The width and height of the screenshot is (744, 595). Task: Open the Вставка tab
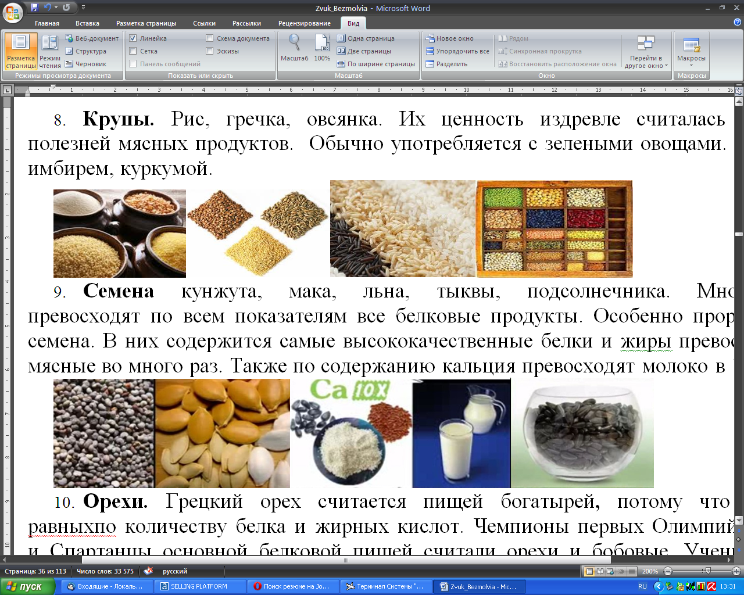87,23
